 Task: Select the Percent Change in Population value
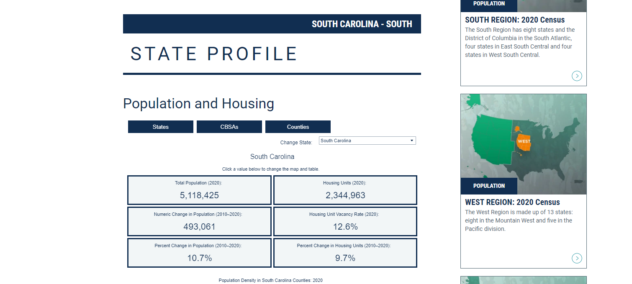click(x=199, y=258)
